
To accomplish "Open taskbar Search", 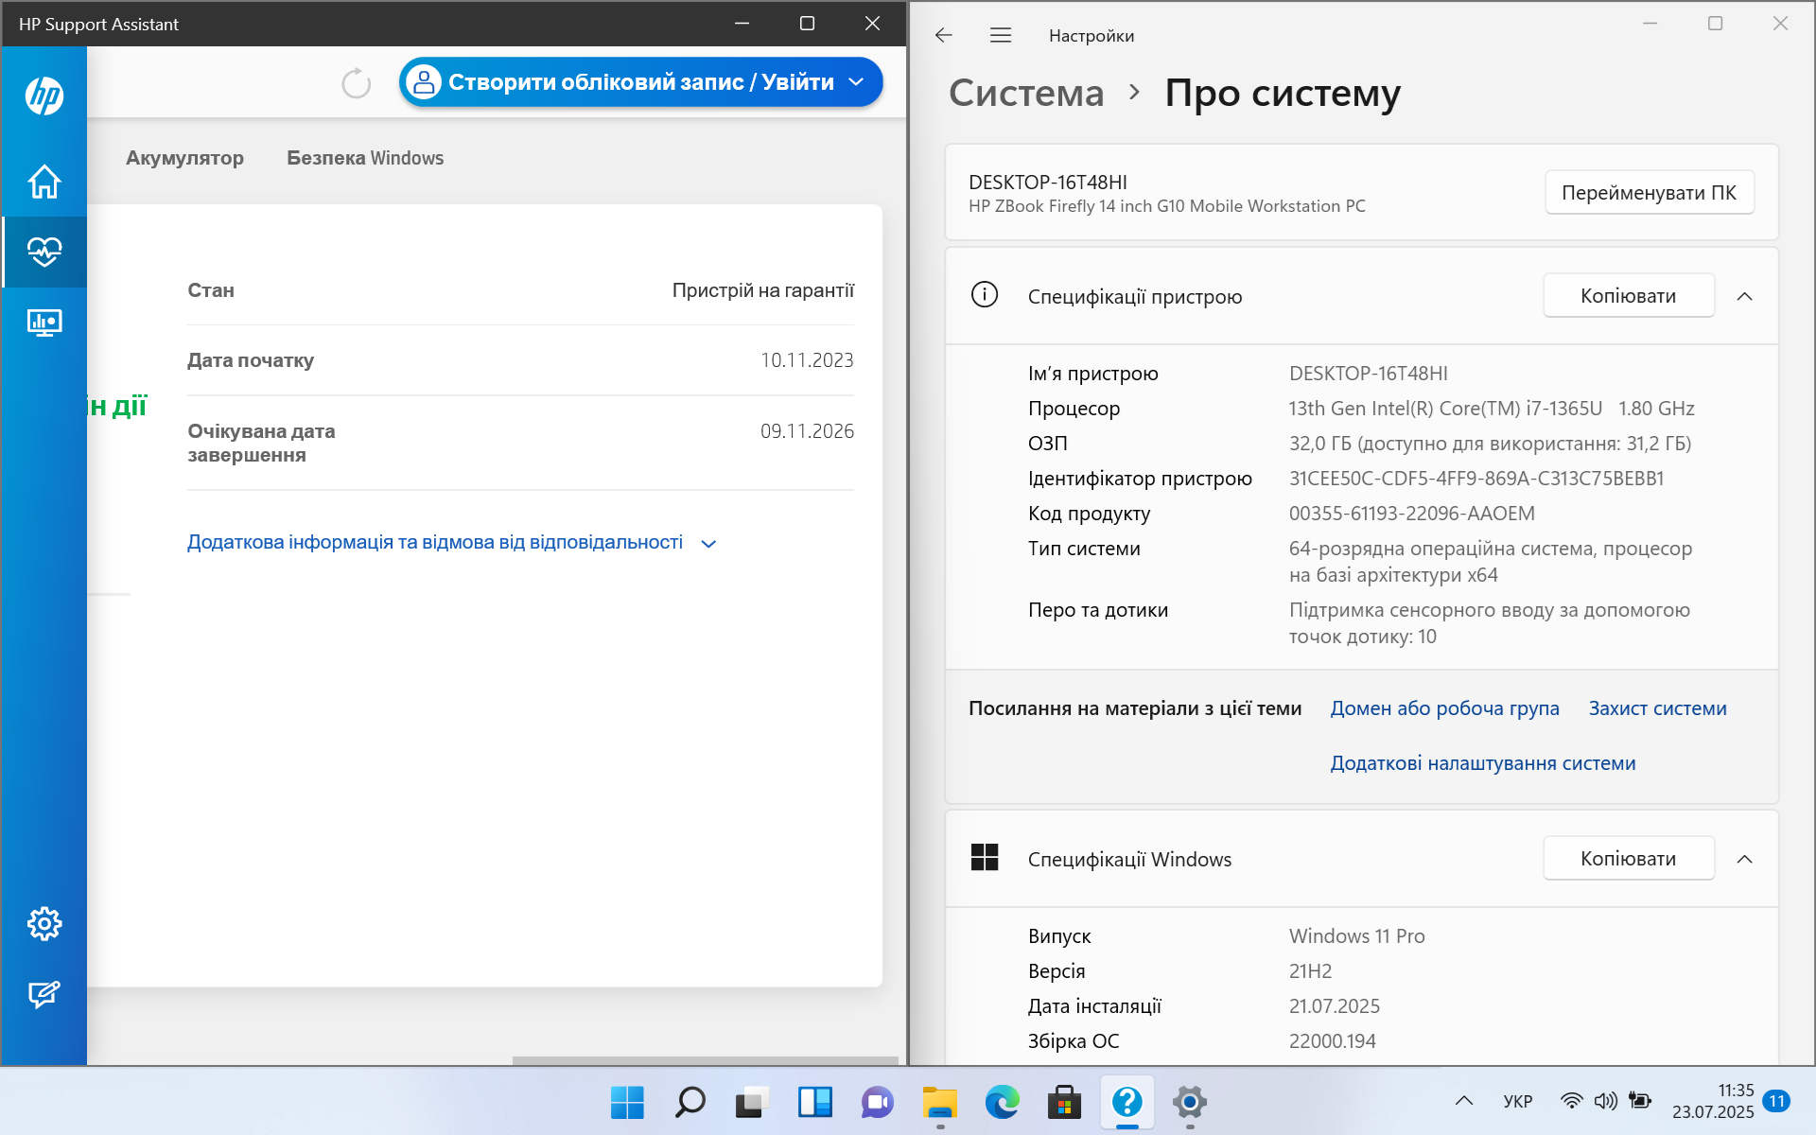I will click(x=690, y=1102).
